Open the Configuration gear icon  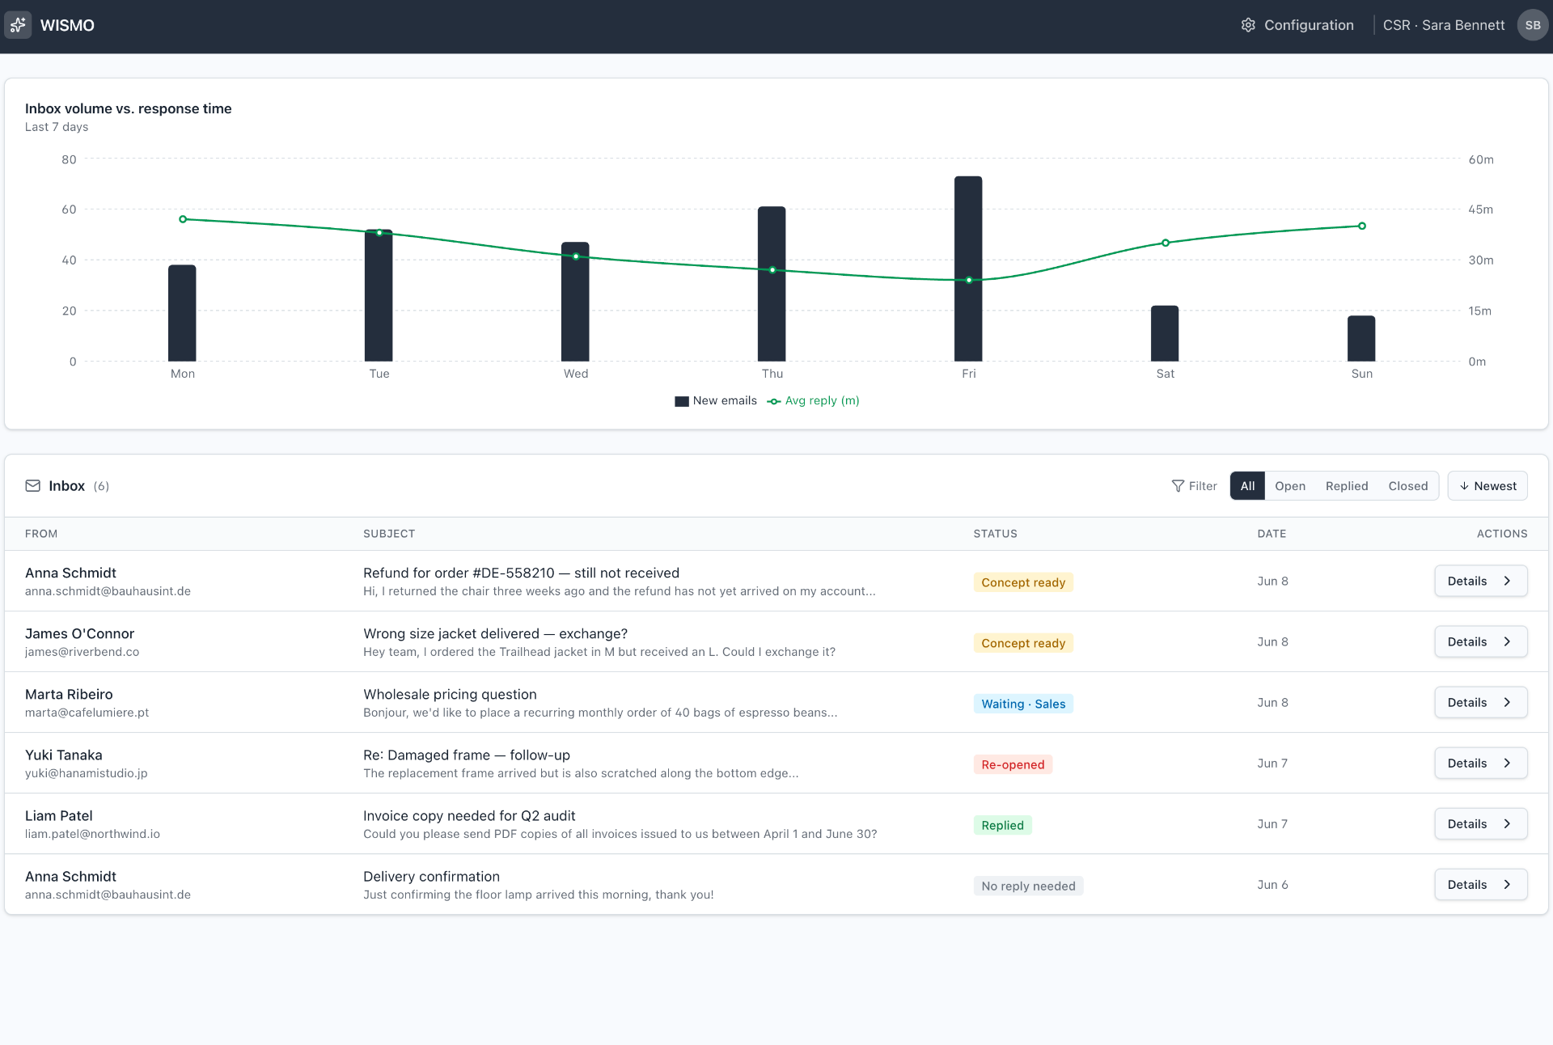tap(1248, 25)
